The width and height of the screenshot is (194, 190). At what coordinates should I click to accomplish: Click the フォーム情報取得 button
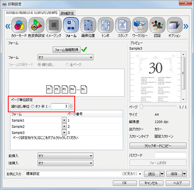click(x=66, y=50)
